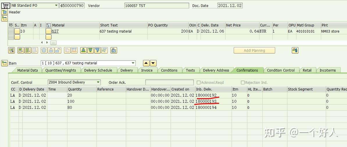Toggle the Acknowl.Reqd checkbox
Viewport: 347px width, 147px height.
[198, 82]
